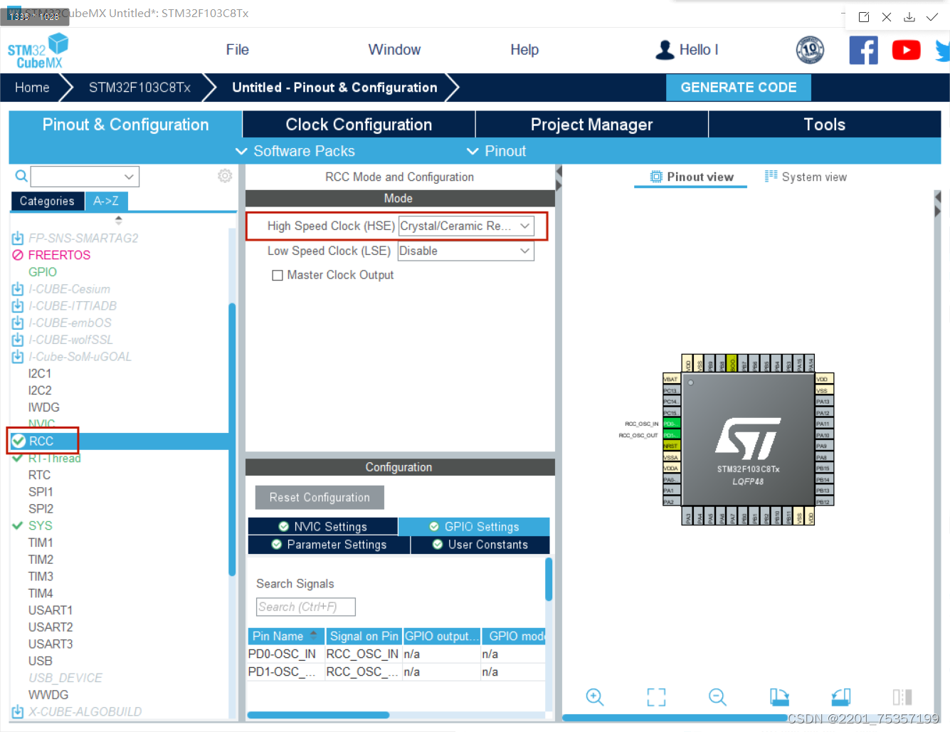Open the peripheral search combo box
Image resolution: width=950 pixels, height=732 pixels.
pyautogui.click(x=85, y=176)
